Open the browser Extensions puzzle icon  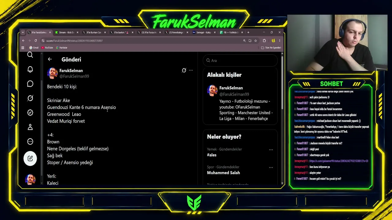[x=264, y=41]
